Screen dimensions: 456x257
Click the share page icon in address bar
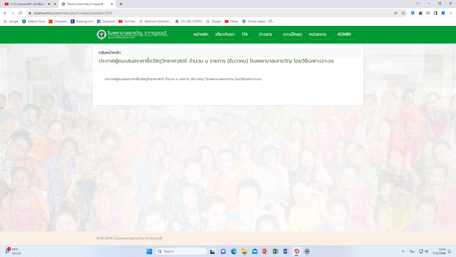point(396,13)
